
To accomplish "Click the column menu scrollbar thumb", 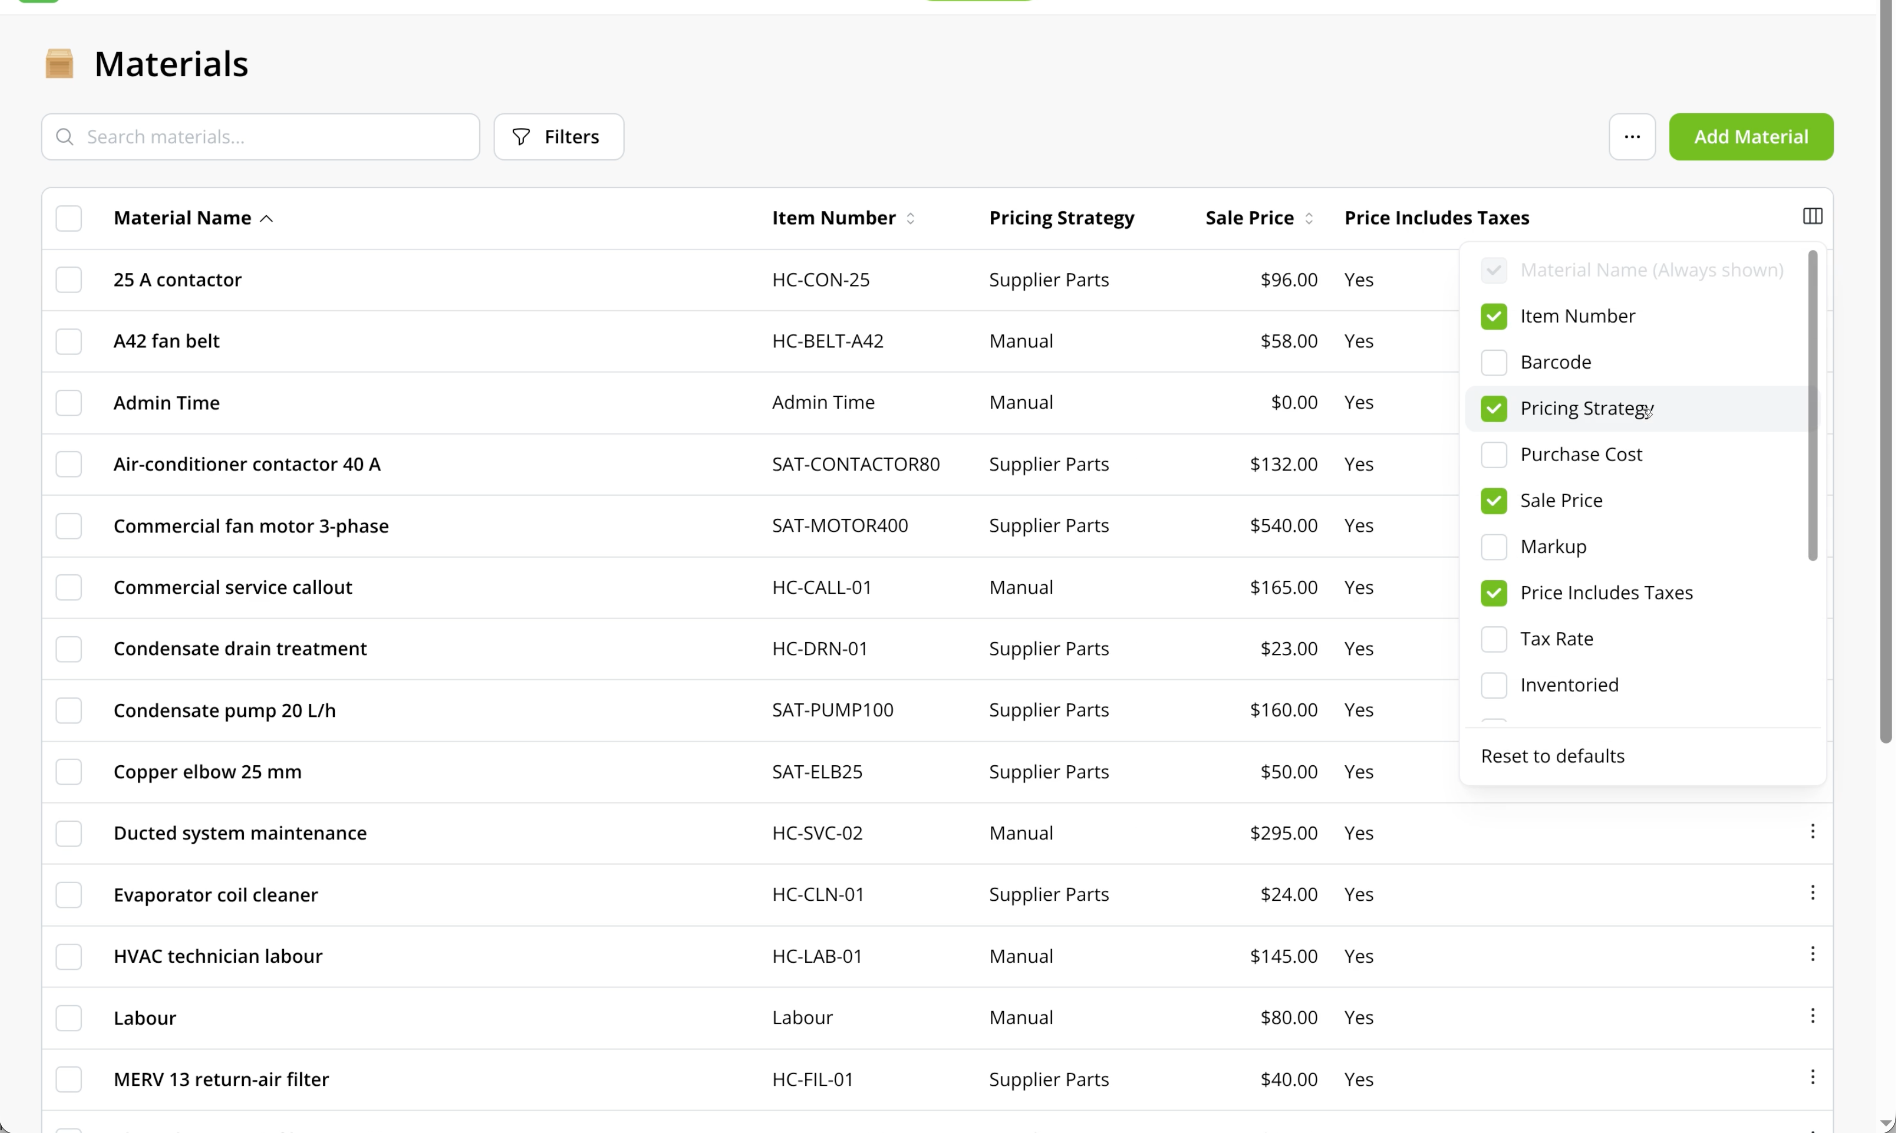I will (1813, 406).
